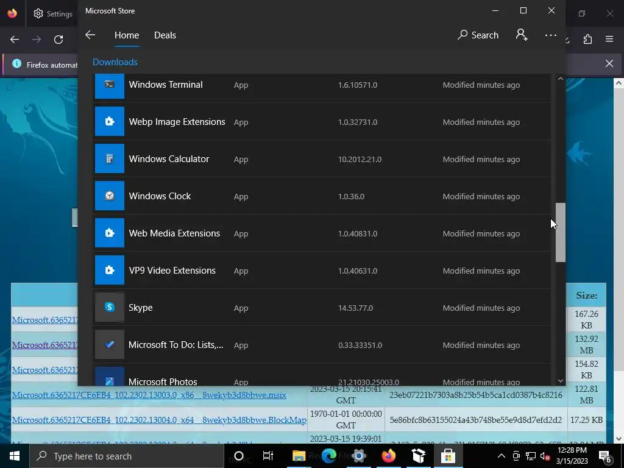
Task: Select version 14.53.77.0 text
Action: 355,308
